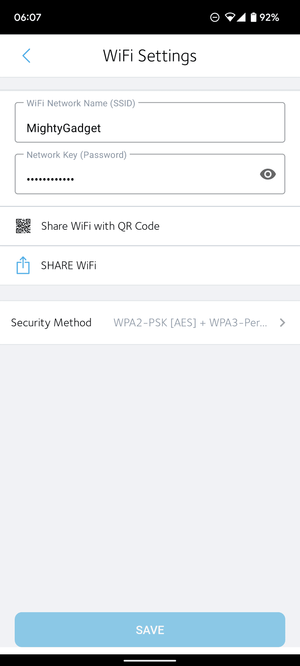Show password with the eye icon
This screenshot has height=666, width=300.
point(268,174)
